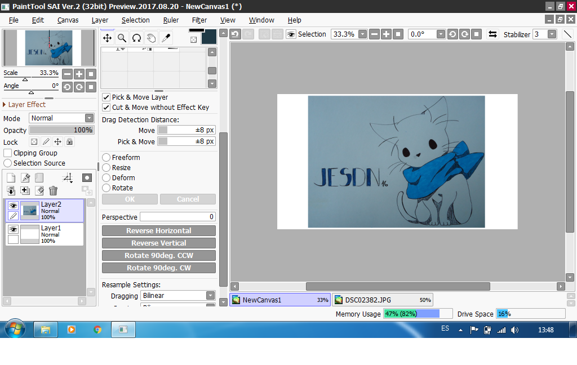
Task: Enable the Clipping Group checkbox
Action: coord(8,153)
